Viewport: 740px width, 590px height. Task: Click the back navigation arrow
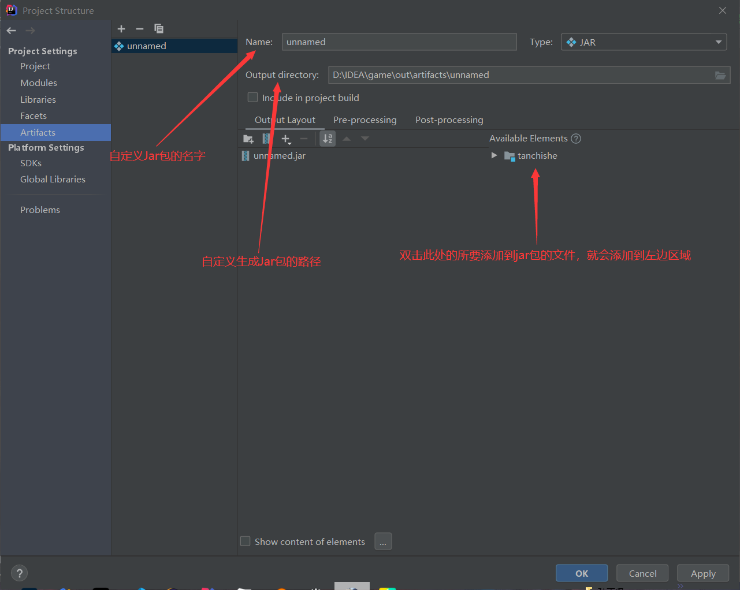point(12,31)
